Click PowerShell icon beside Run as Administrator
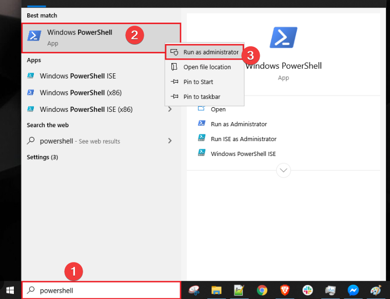This screenshot has height=299, width=390. tap(202, 123)
